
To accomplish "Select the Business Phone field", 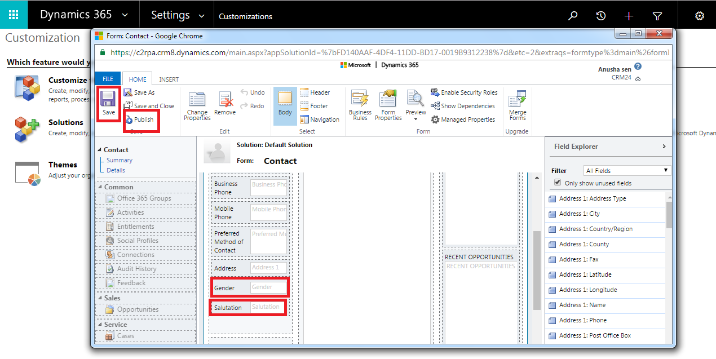I will (250, 188).
